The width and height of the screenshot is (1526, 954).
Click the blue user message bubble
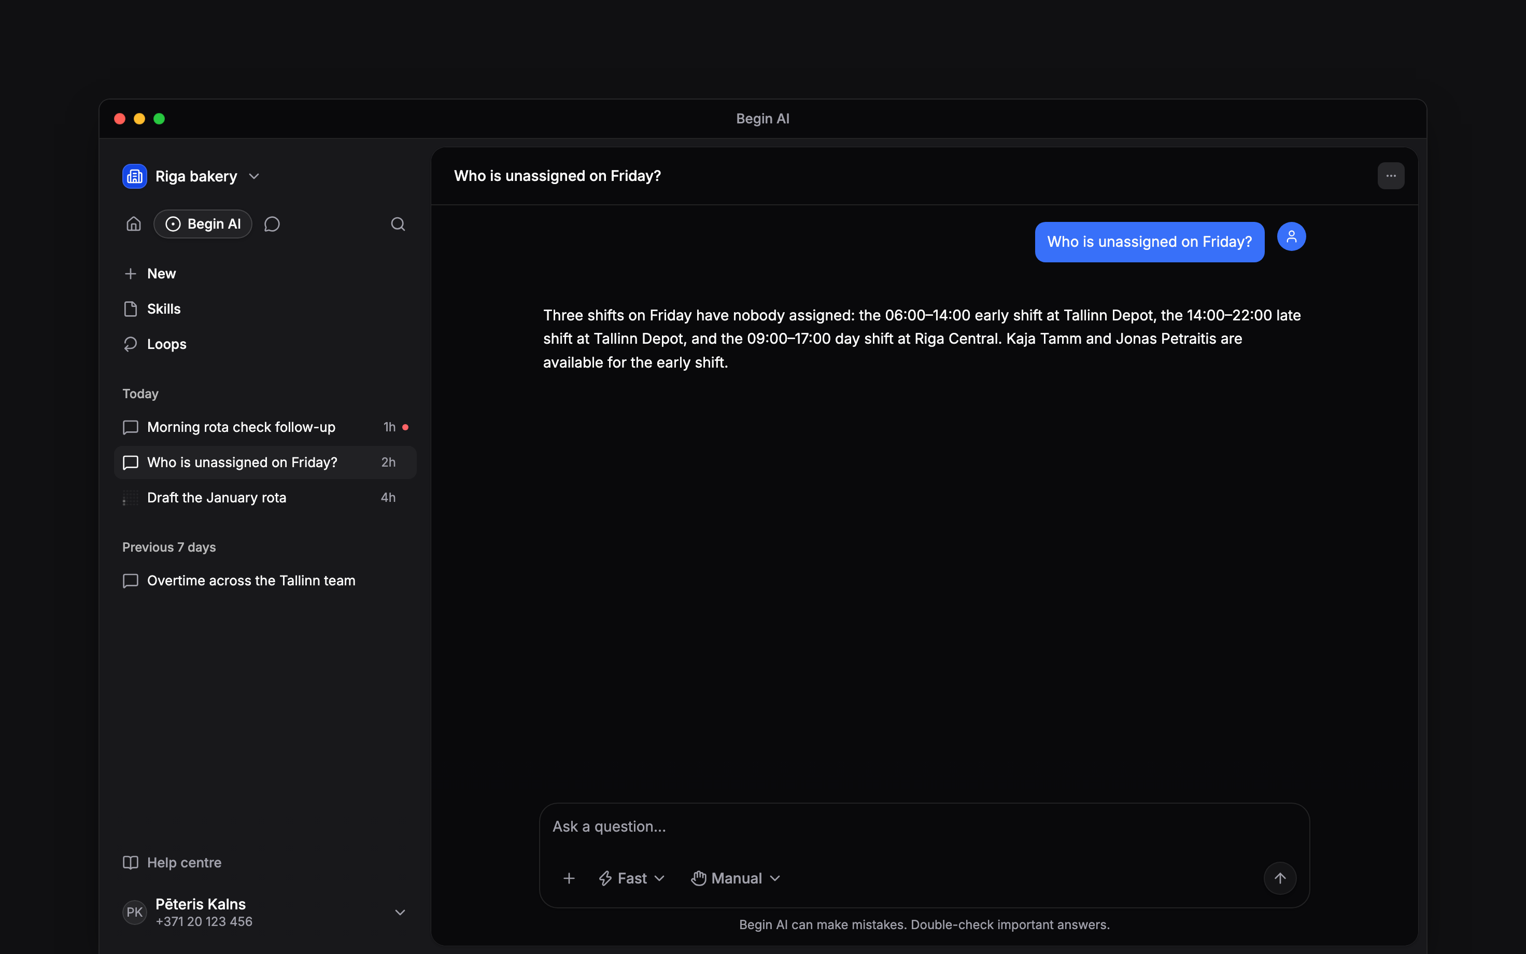[1149, 242]
